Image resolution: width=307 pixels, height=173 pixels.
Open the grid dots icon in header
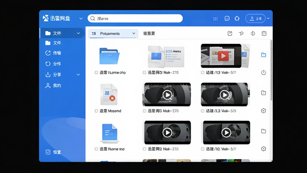pos(215,19)
